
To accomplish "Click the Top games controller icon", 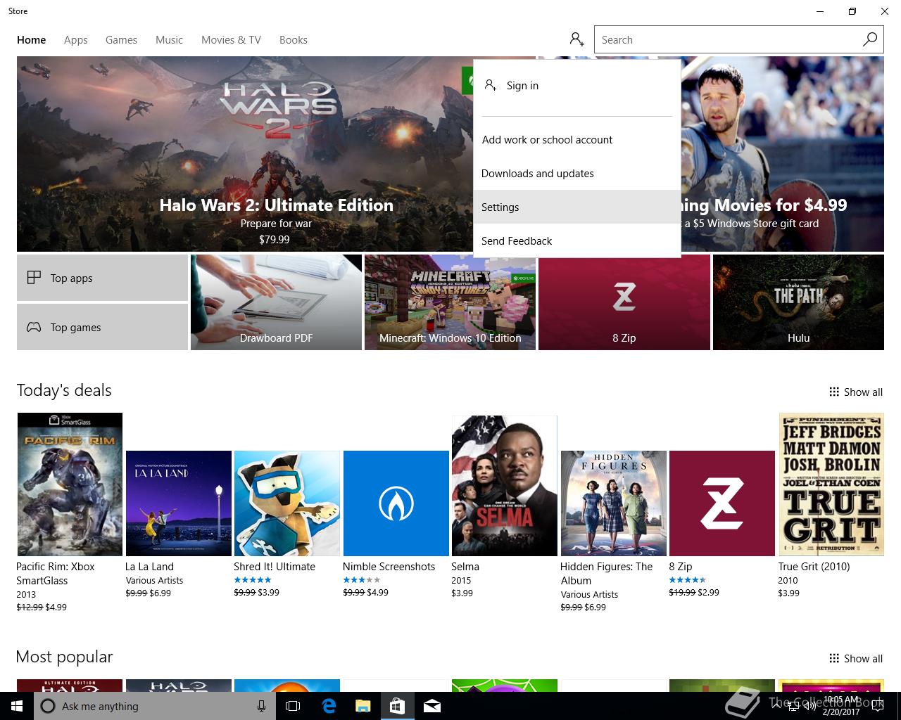I will [34, 327].
